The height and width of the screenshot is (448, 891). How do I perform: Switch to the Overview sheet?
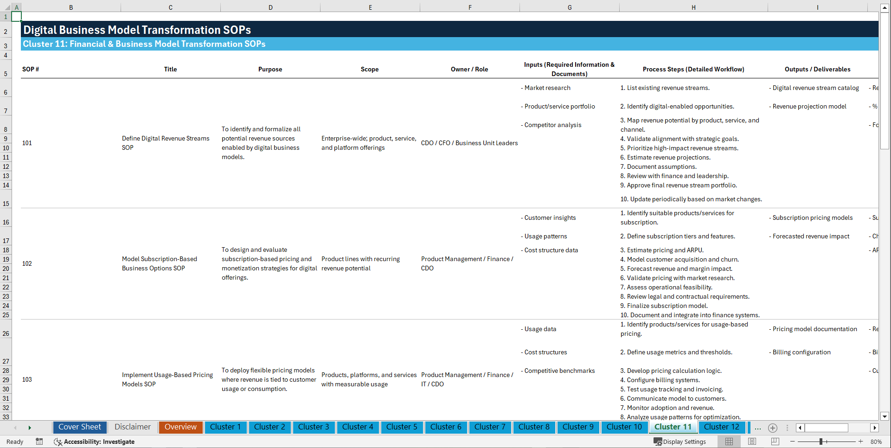click(180, 427)
